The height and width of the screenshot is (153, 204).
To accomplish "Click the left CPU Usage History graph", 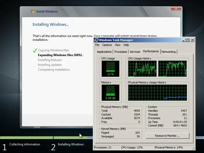I will (143, 69).
